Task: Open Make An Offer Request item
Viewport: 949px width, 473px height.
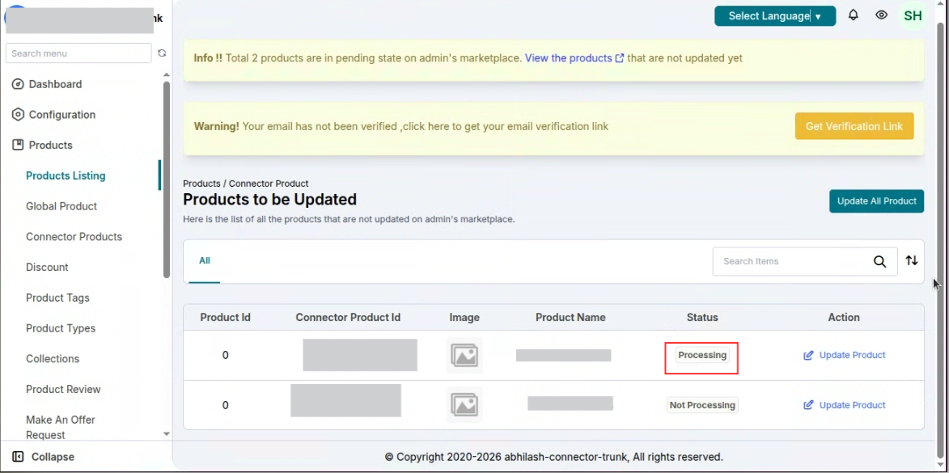Action: [x=61, y=427]
